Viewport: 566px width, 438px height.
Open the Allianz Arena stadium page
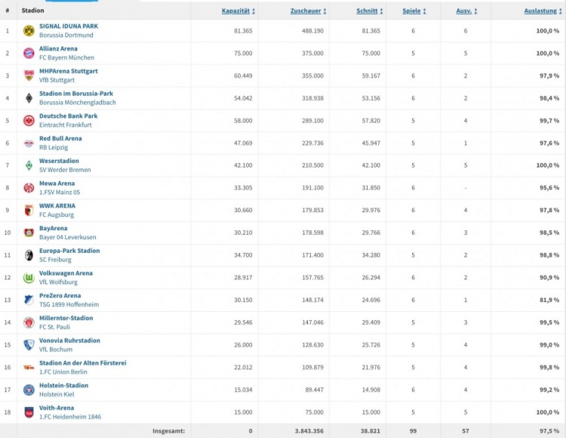pyautogui.click(x=58, y=48)
